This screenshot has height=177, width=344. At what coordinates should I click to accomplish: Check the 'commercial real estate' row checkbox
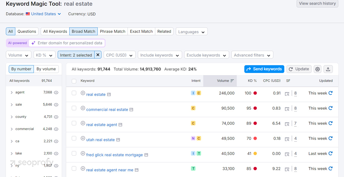coord(74,108)
